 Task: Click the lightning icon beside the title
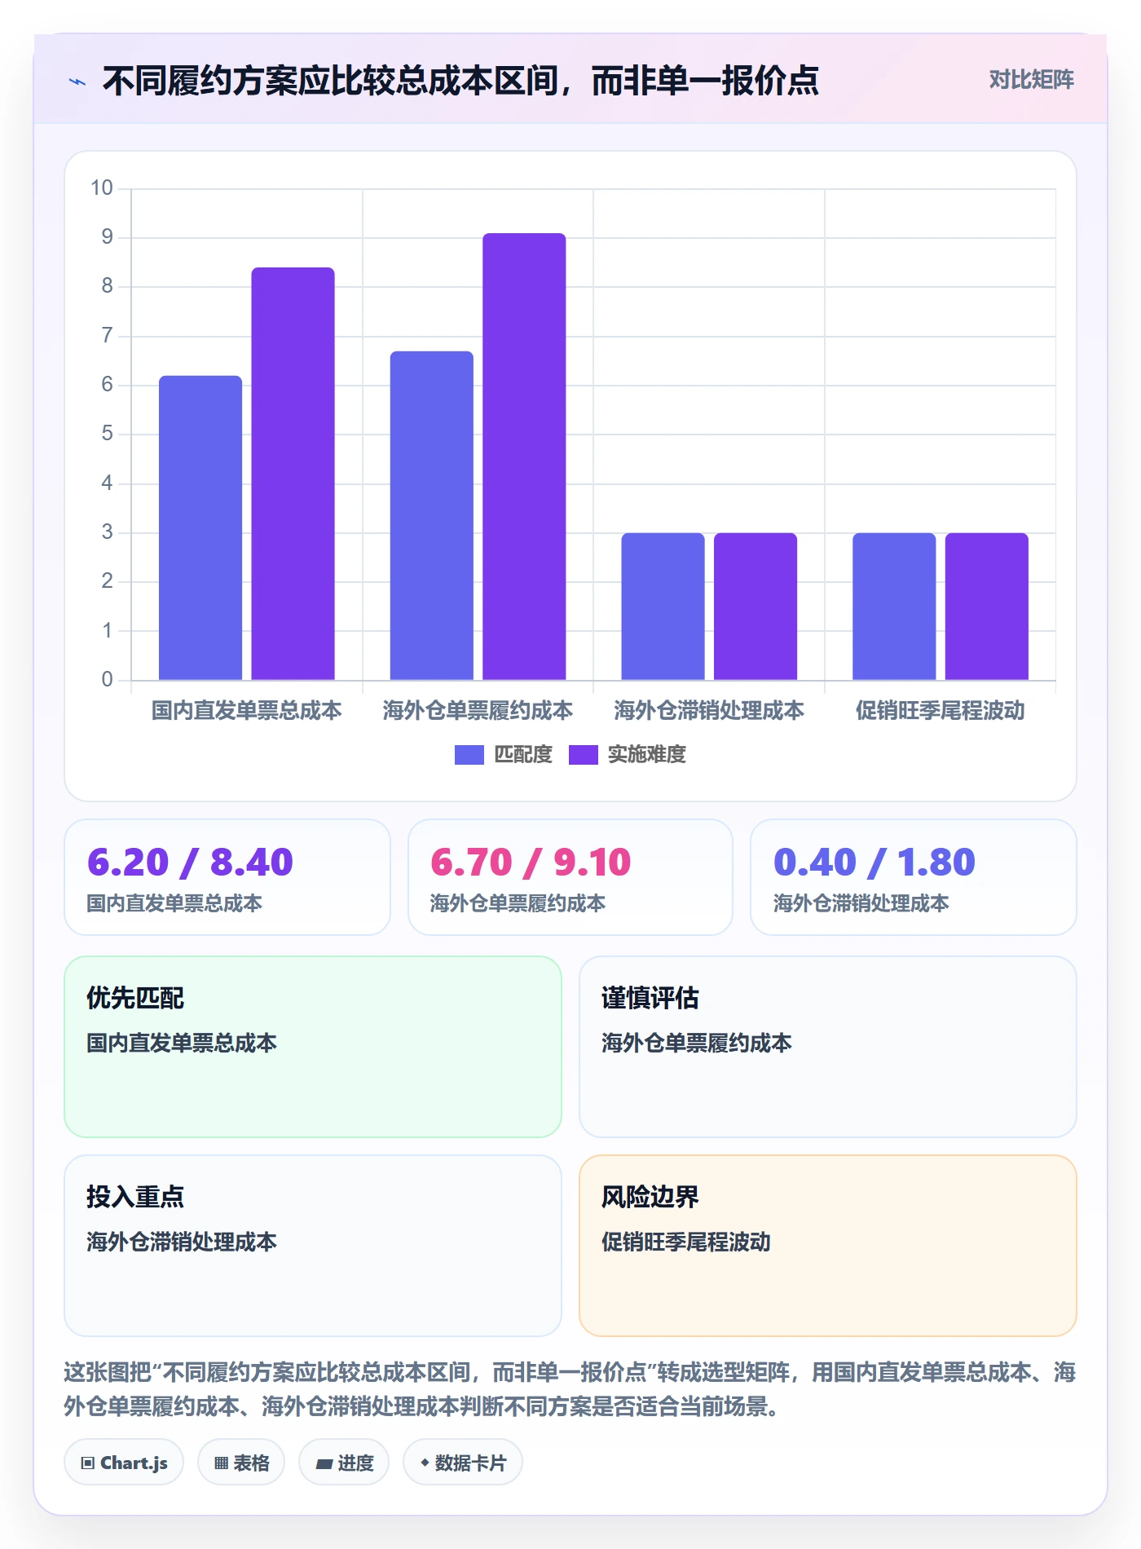tap(77, 82)
